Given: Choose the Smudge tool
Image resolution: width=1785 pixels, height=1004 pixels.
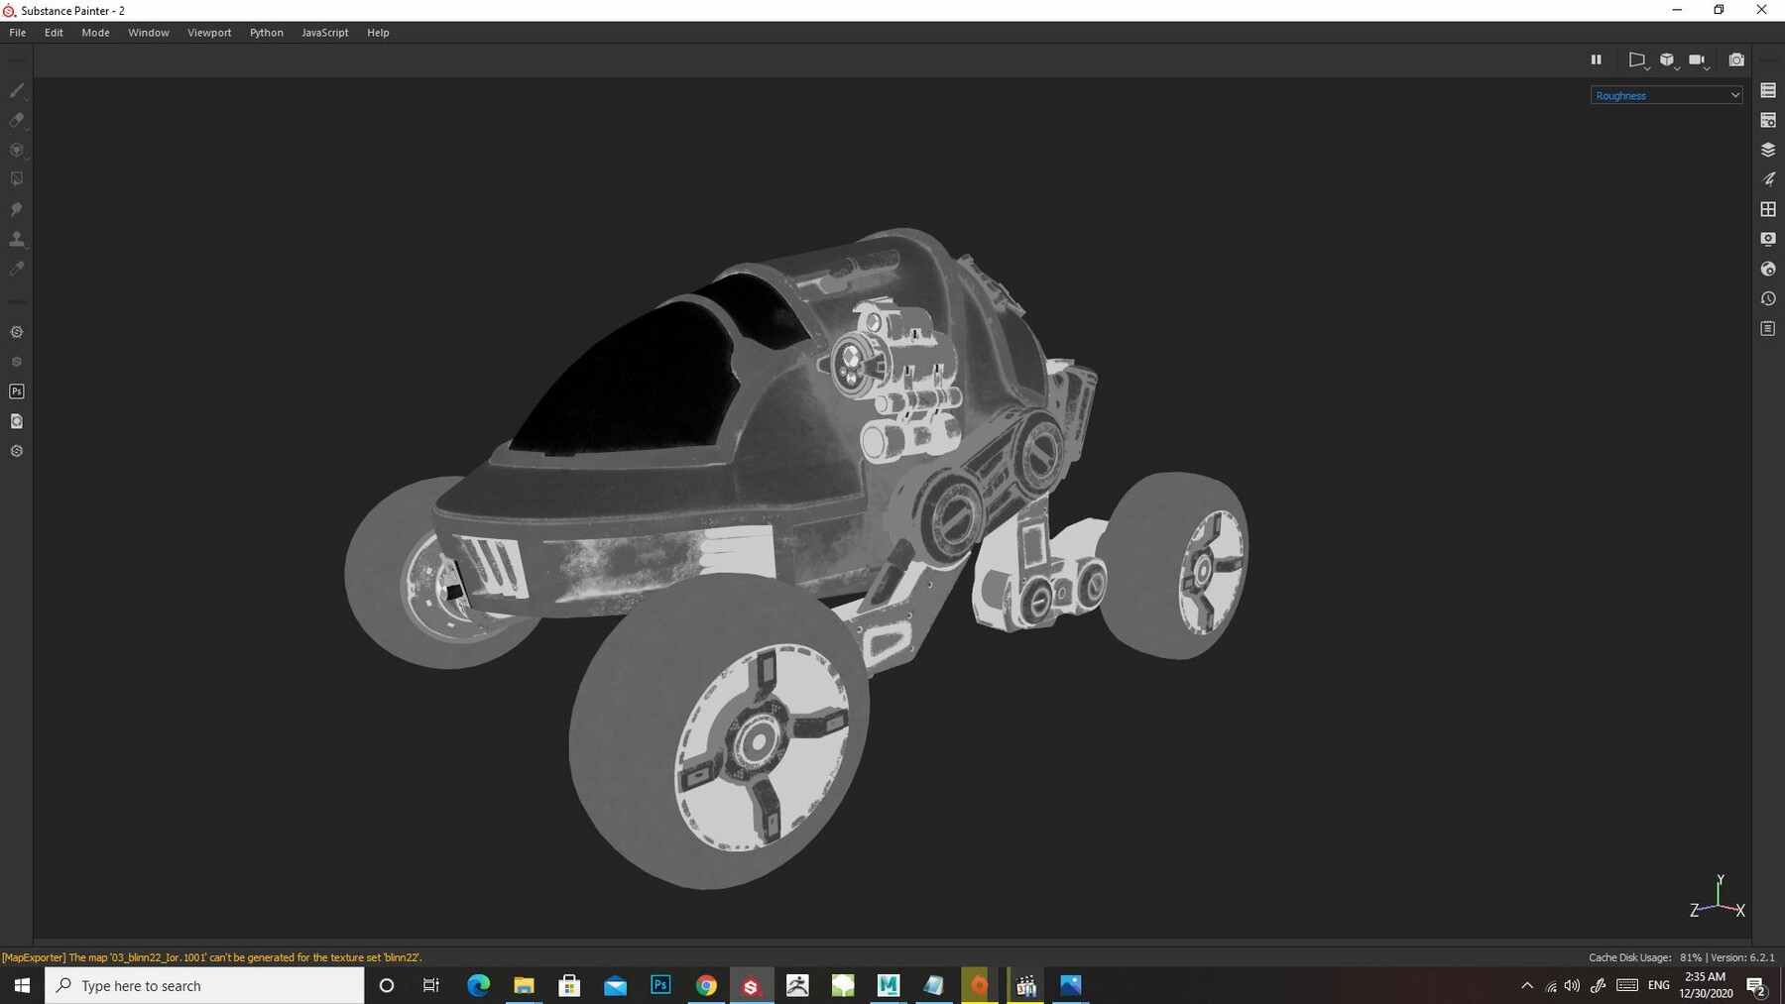Looking at the screenshot, I should 17,209.
